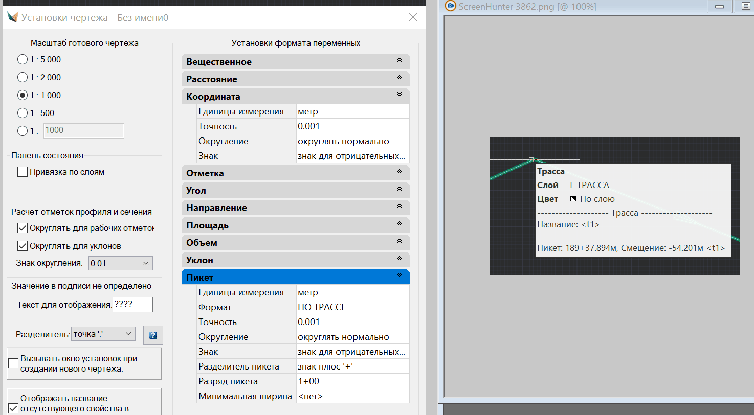The width and height of the screenshot is (754, 415).
Task: Click the ScreenHunter camera icon in title bar
Action: tap(451, 6)
